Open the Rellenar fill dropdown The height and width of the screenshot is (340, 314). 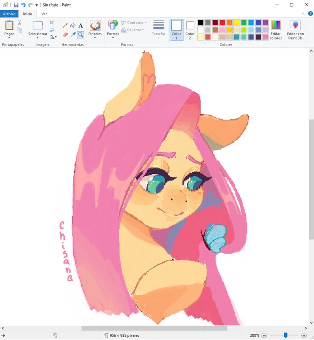132,30
